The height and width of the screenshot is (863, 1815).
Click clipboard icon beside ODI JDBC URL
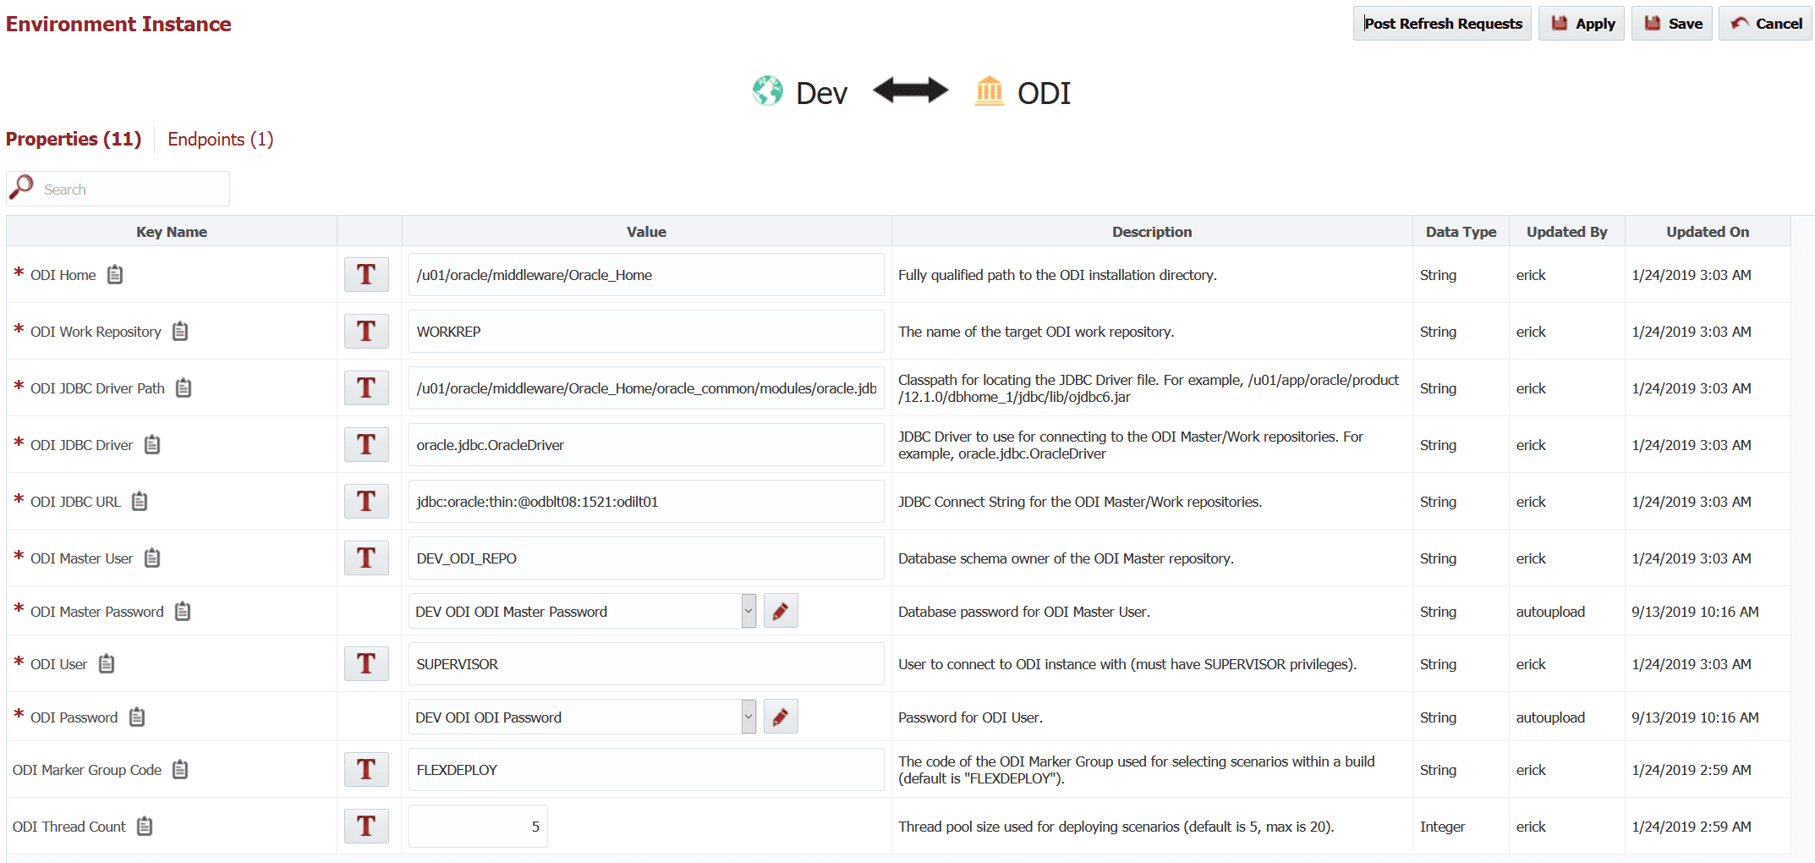tap(140, 502)
